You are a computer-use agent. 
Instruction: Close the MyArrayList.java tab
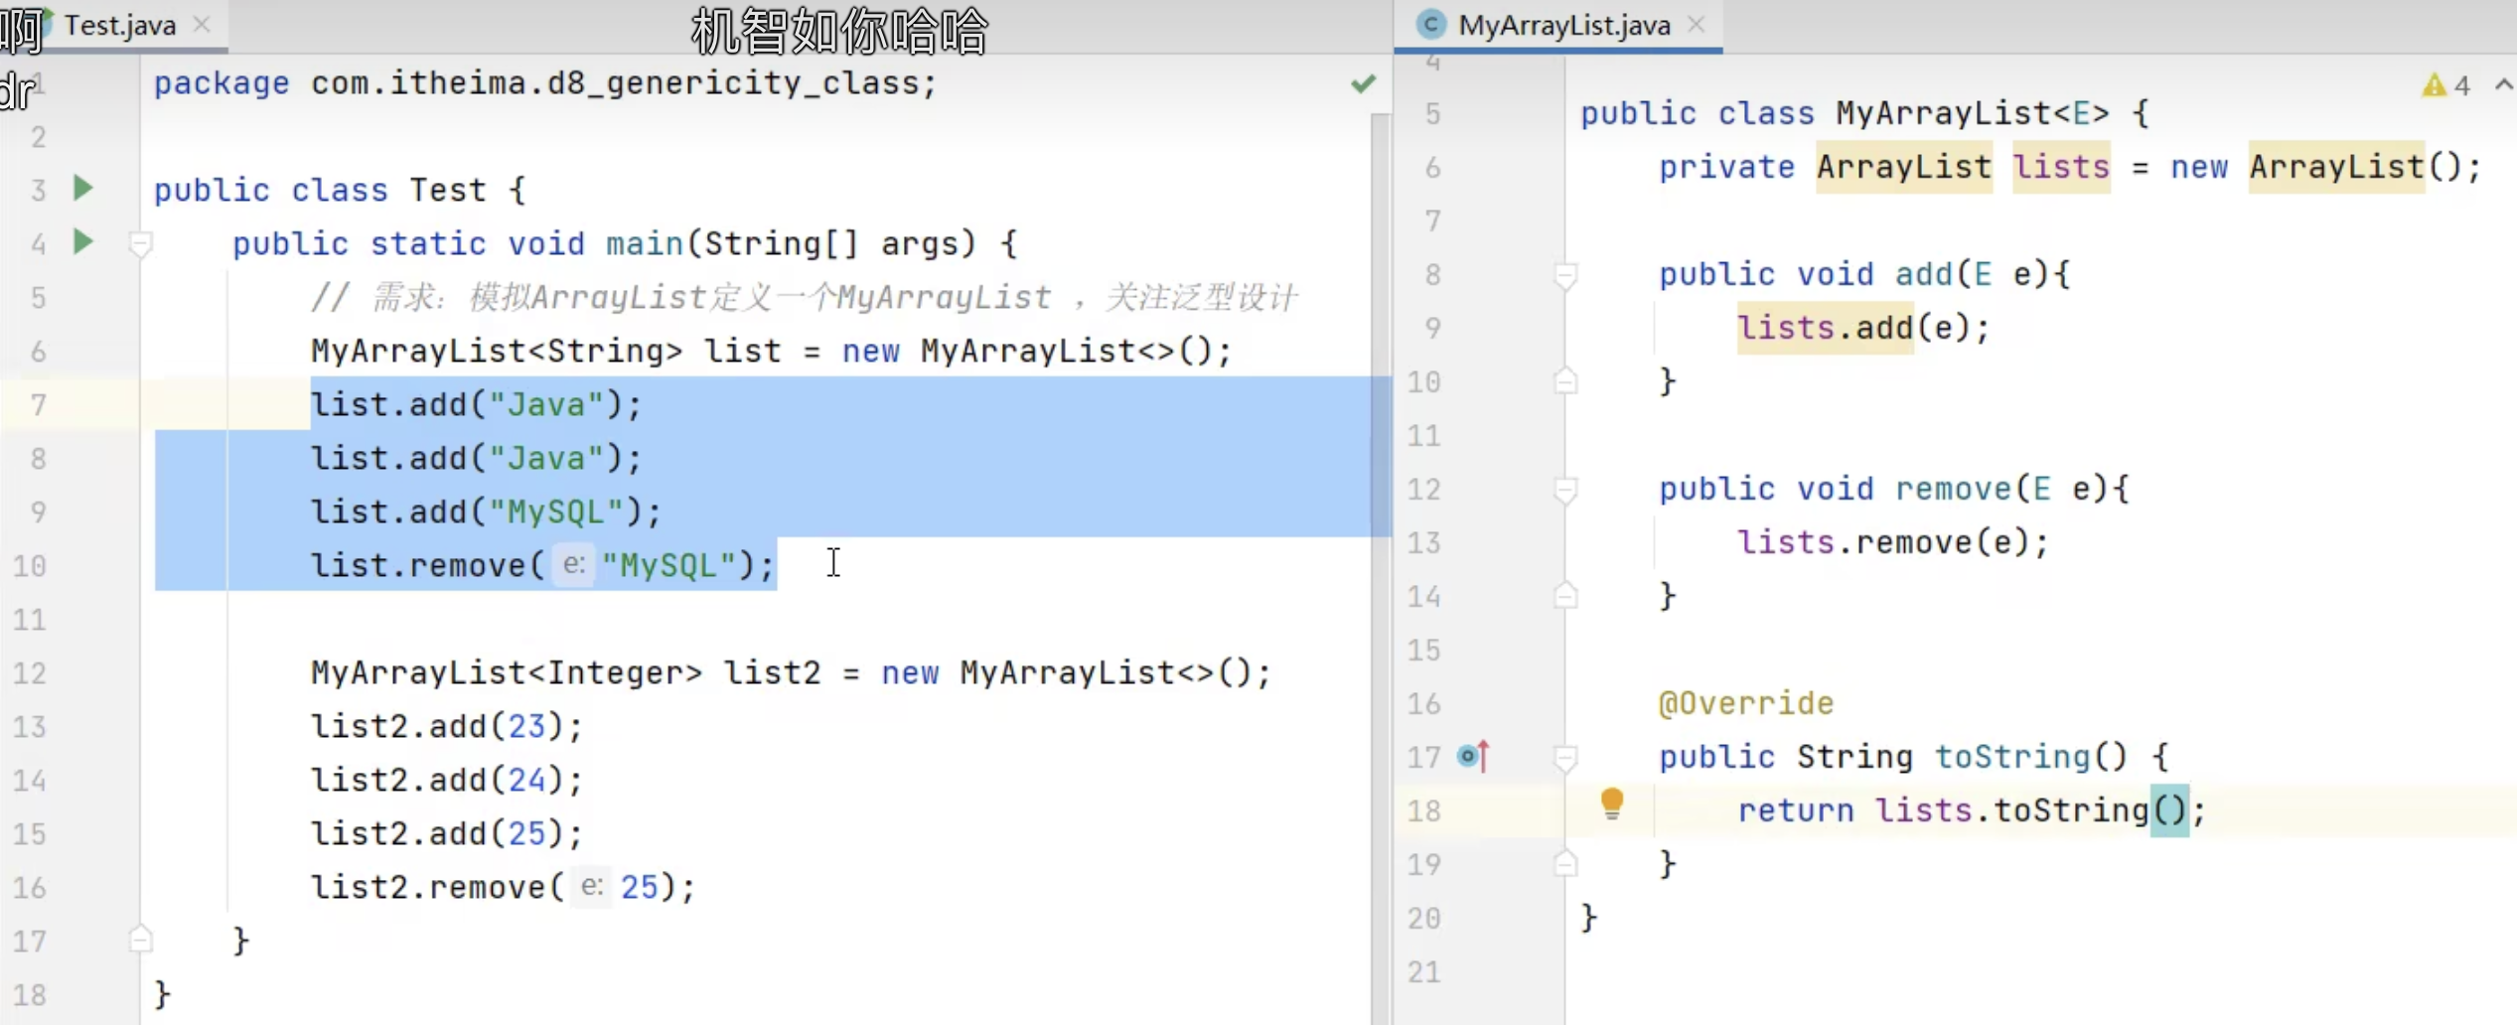1697,25
